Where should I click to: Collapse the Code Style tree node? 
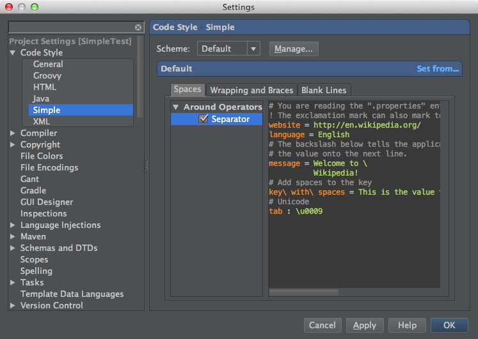pyautogui.click(x=13, y=53)
